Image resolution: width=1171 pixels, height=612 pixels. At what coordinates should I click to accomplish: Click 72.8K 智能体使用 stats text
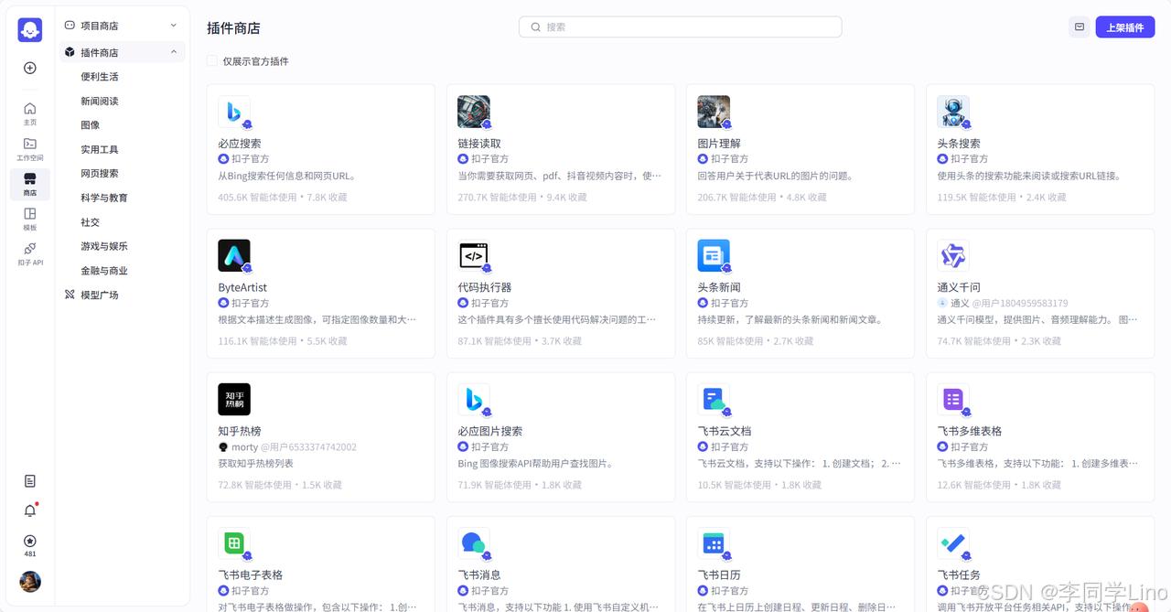click(255, 485)
